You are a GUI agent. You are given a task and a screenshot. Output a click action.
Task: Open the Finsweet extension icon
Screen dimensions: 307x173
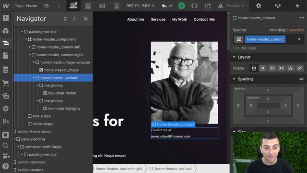click(x=6, y=121)
